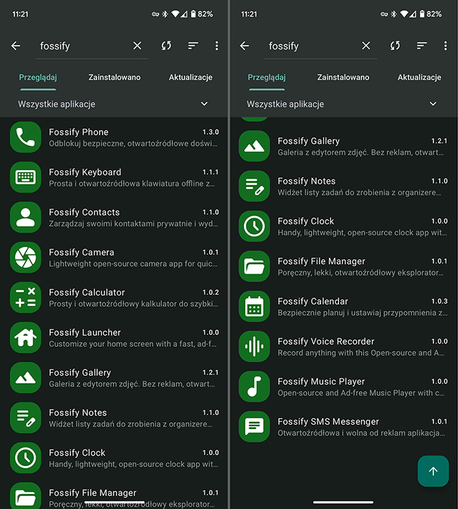Open Fossify Gallery icon in left screen
The image size is (458, 509).
[25, 378]
